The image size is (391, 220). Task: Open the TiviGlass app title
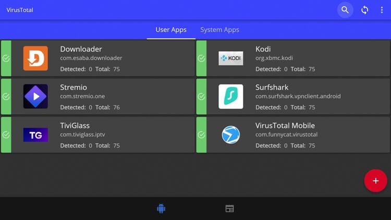point(75,126)
